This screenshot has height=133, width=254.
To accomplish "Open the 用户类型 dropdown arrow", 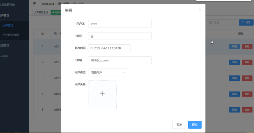I will pos(124,73).
